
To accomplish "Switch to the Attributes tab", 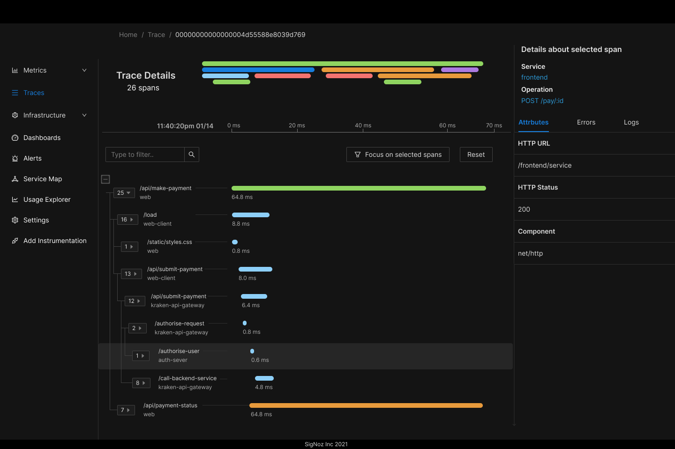I will point(533,122).
